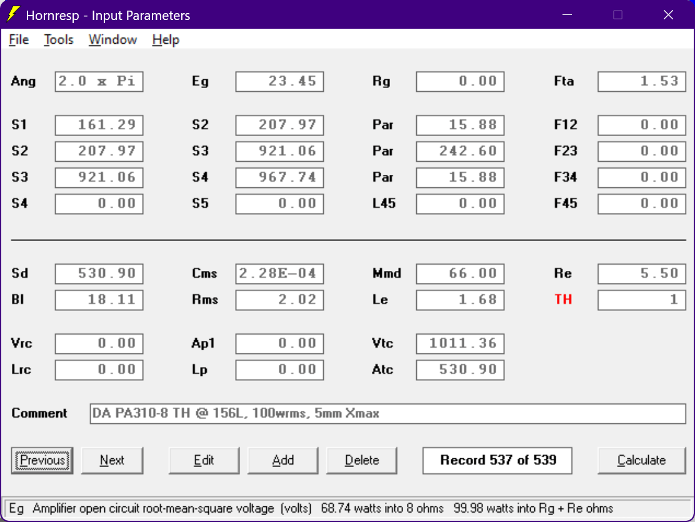Viewport: 695px width, 522px height.
Task: Click the Comment label
Action: (39, 413)
